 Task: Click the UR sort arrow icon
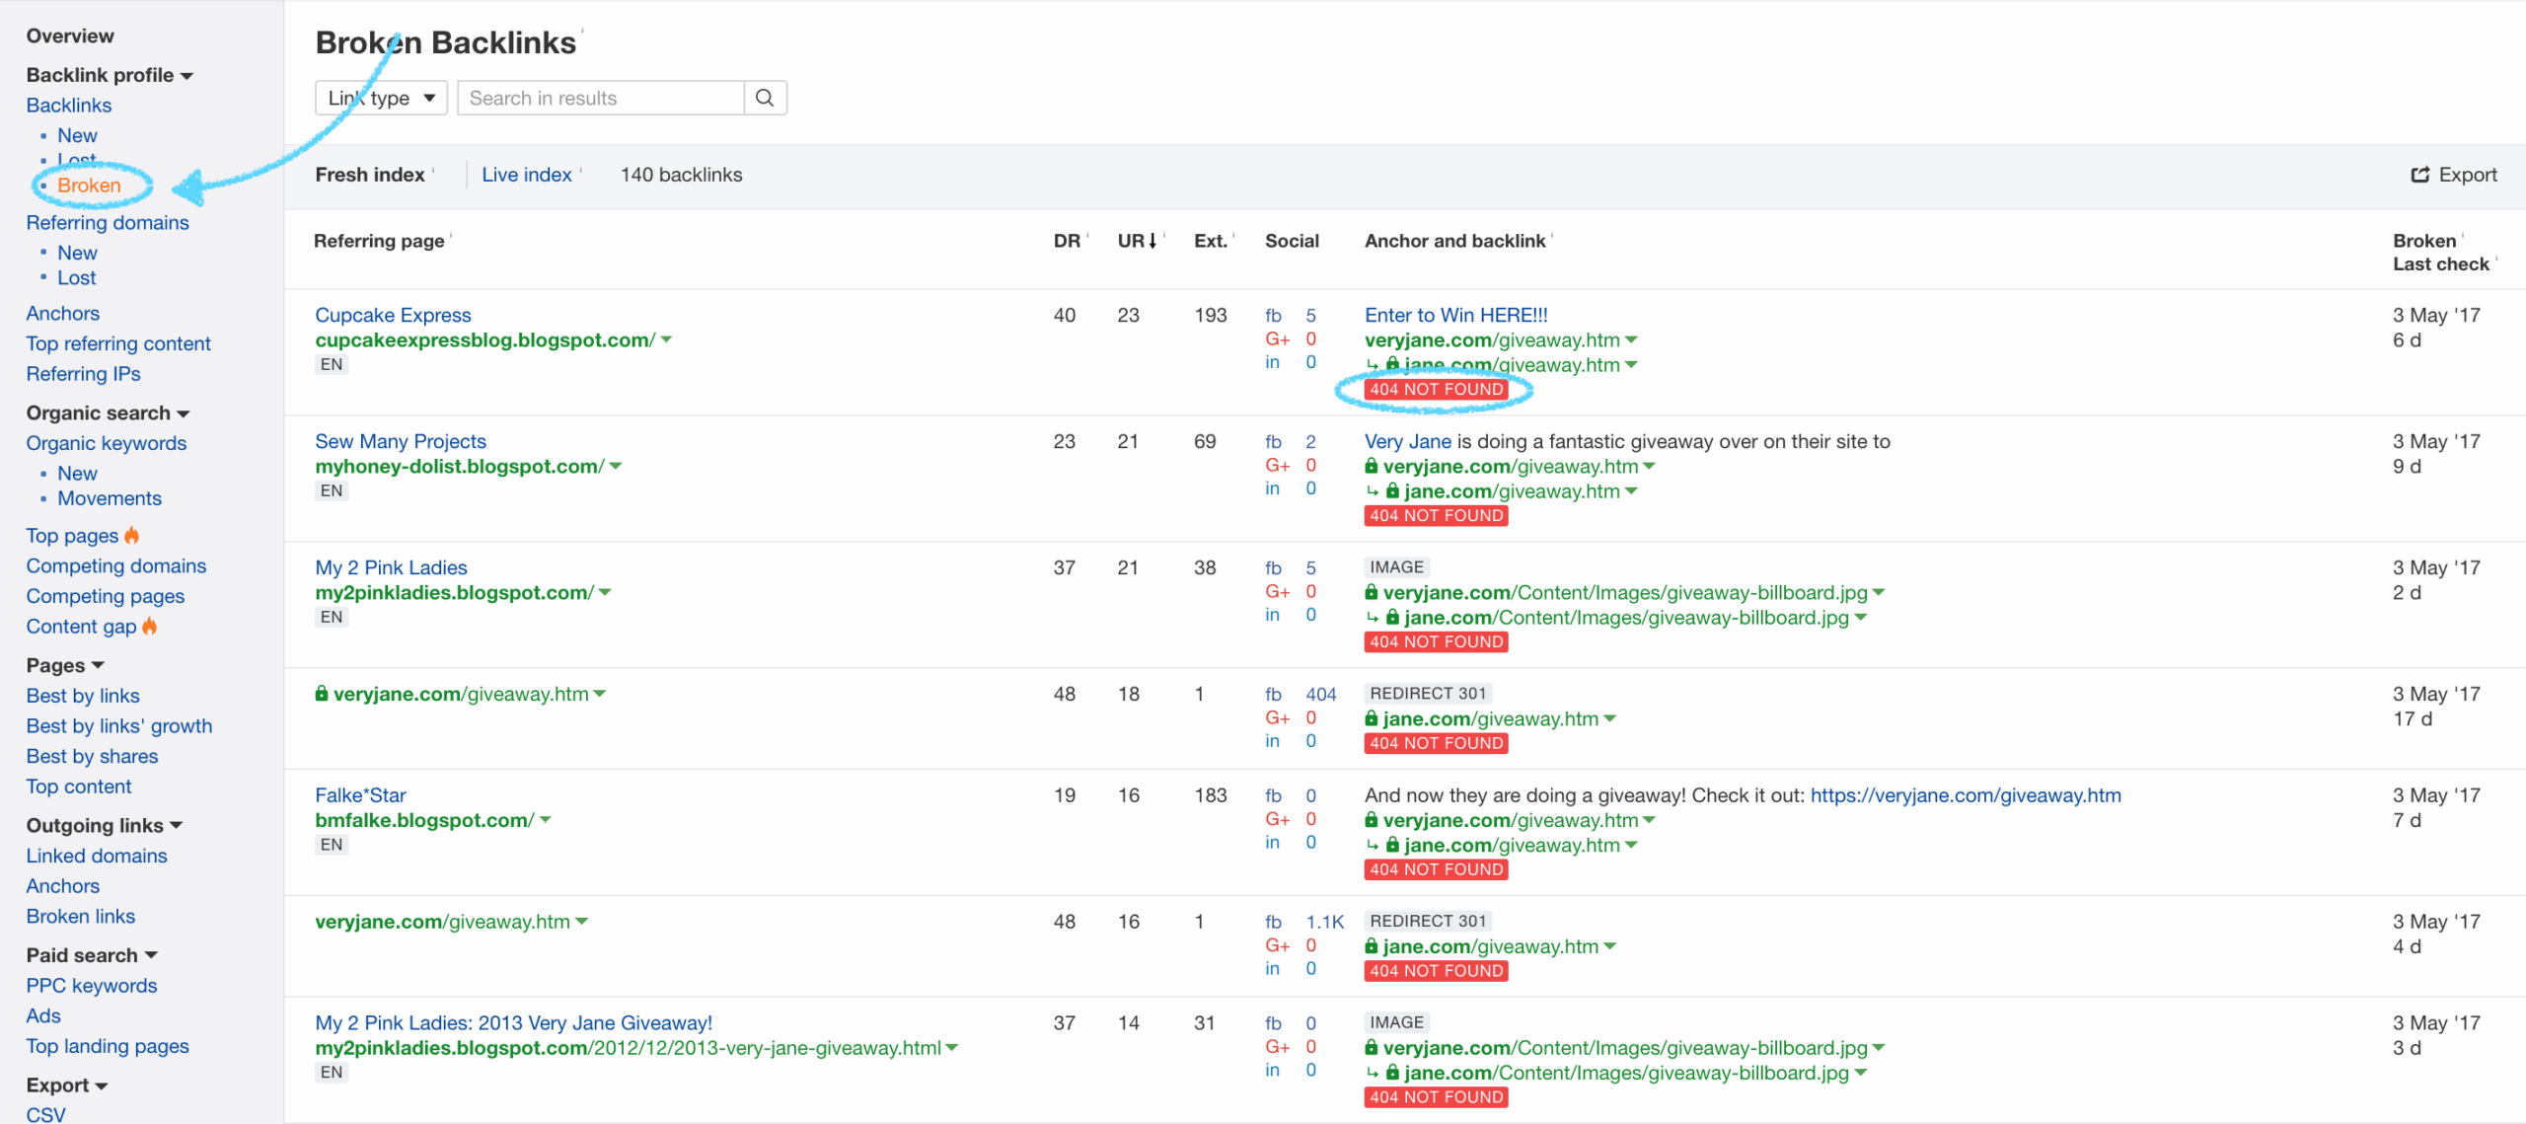(x=1152, y=241)
